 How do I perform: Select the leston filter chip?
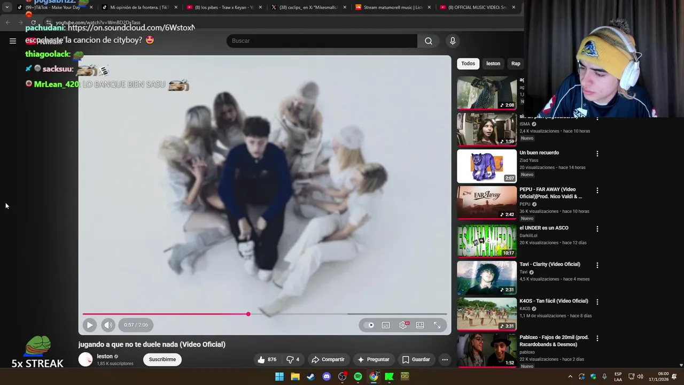(x=493, y=64)
